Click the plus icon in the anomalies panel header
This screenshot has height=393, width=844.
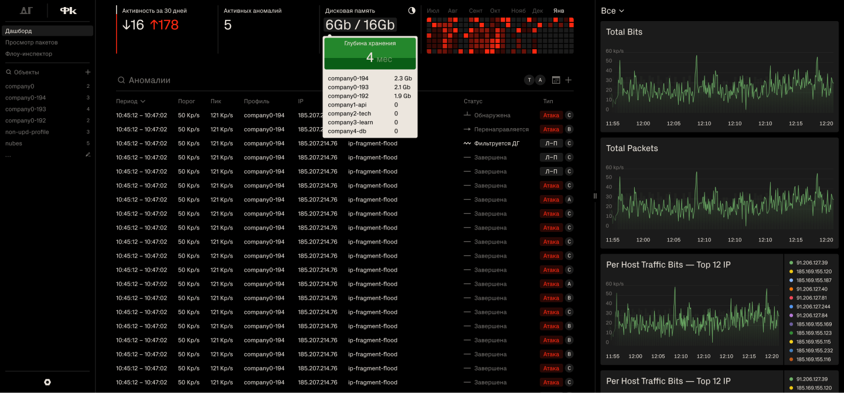point(567,80)
